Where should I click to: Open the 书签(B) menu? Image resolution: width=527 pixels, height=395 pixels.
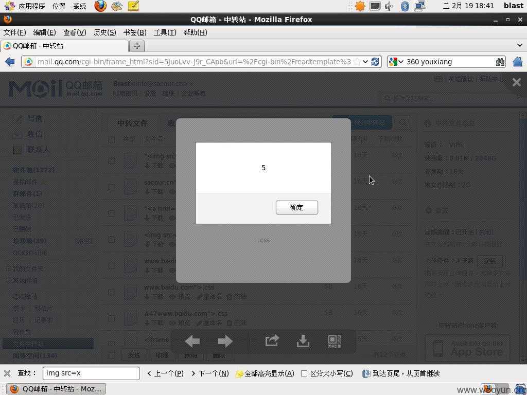click(135, 32)
